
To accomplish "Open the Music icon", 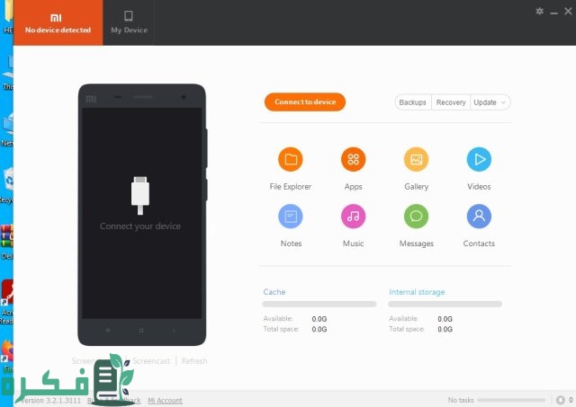I will [353, 217].
